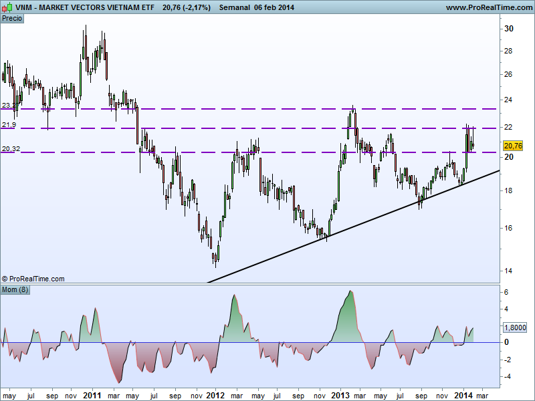Click the 20,76 current price tag
The image size is (535, 401).
(x=513, y=146)
